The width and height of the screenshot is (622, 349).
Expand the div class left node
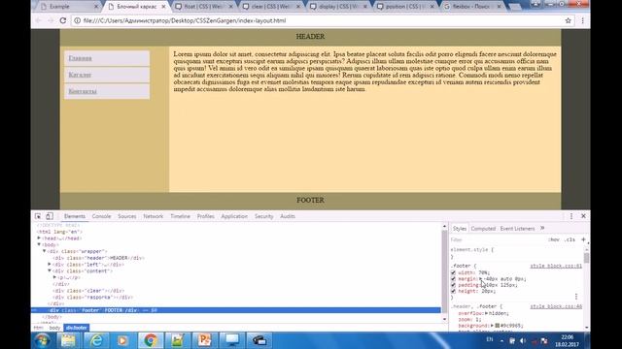50,264
